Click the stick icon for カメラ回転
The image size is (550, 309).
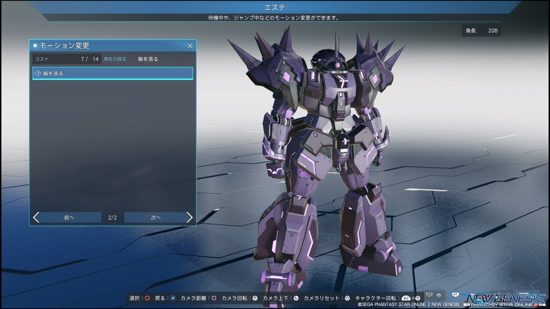coord(255,298)
